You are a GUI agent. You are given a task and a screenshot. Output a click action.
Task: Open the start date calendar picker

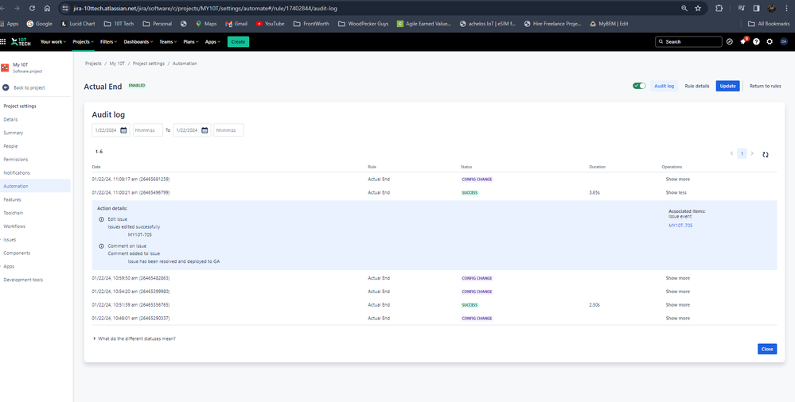click(123, 130)
